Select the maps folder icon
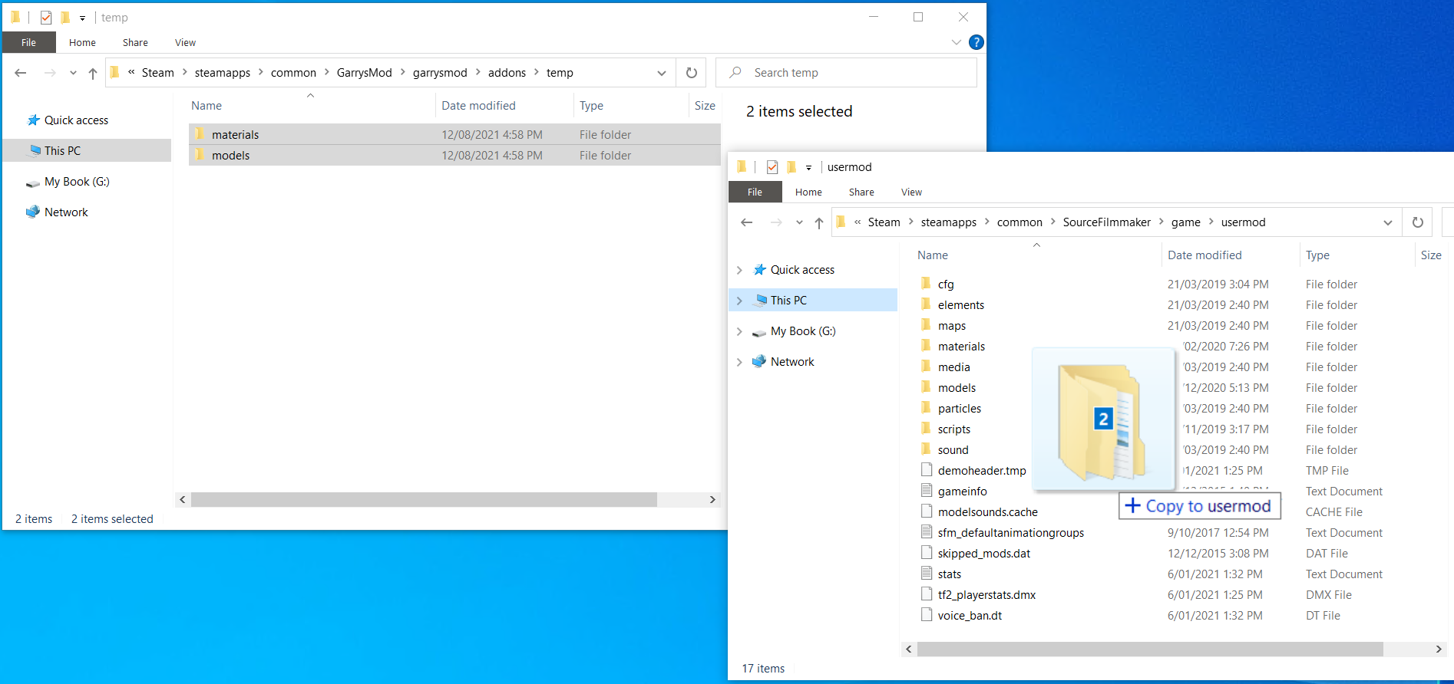 point(926,325)
